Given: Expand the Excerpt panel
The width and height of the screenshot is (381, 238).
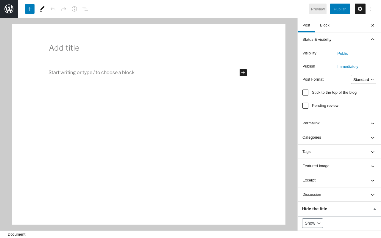Looking at the screenshot, I should point(339,180).
